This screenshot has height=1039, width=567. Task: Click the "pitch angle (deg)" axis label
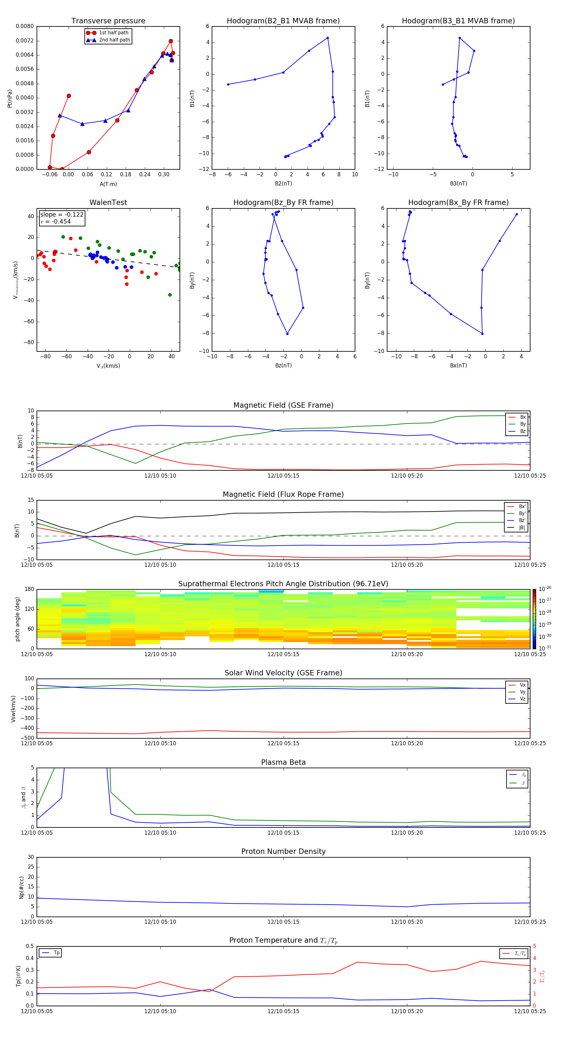17,619
